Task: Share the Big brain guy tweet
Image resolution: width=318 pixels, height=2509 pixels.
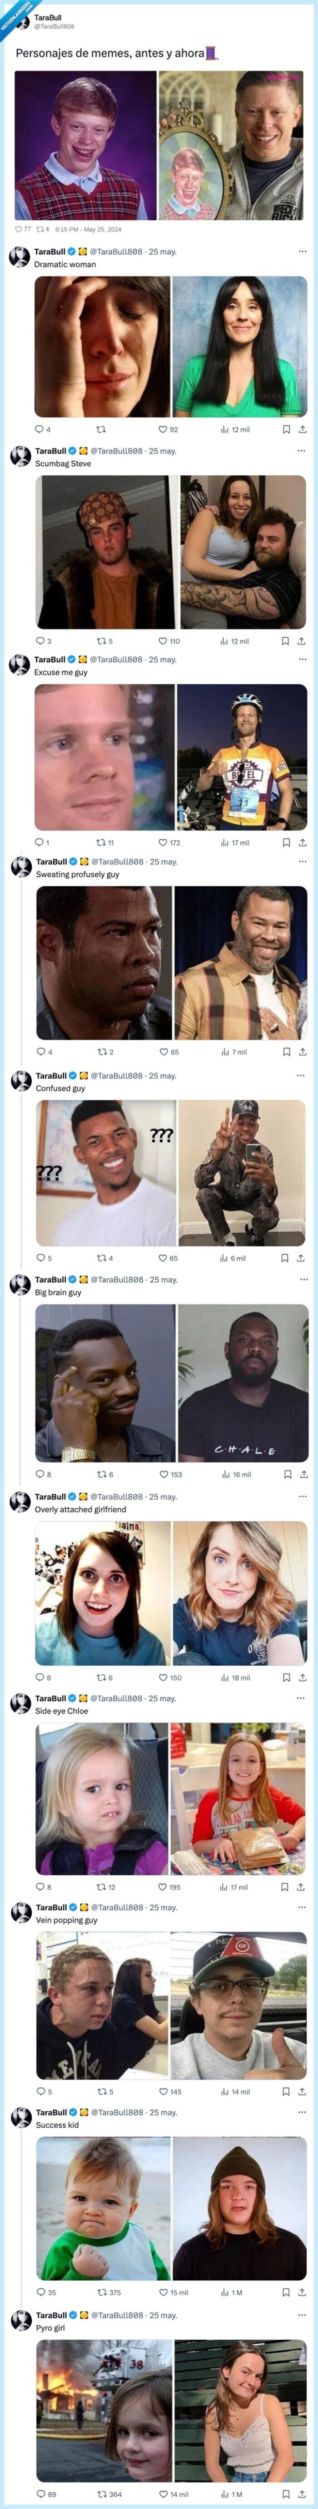Action: tap(303, 1475)
